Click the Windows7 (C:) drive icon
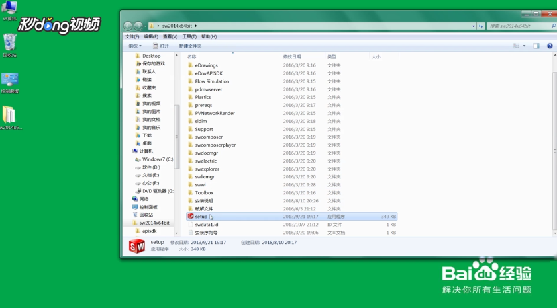The image size is (557, 308). click(138, 159)
